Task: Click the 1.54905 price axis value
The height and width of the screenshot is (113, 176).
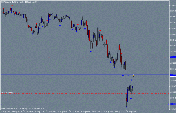Action: click(x=173, y=86)
